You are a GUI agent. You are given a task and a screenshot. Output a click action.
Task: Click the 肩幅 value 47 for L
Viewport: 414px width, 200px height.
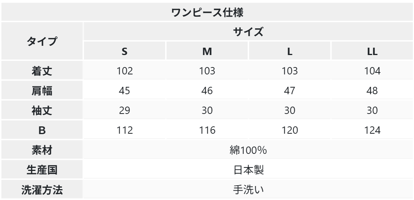(290, 91)
